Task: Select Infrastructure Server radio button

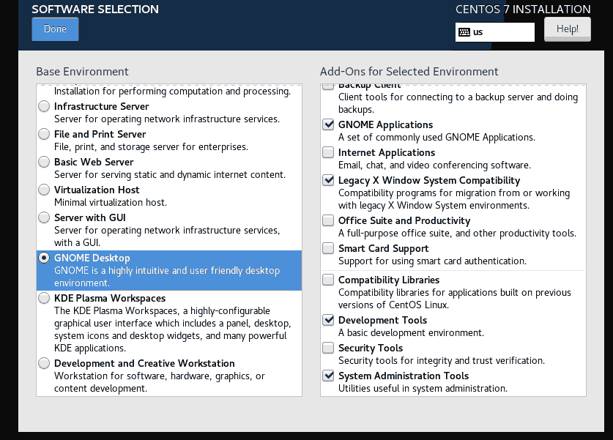Action: pyautogui.click(x=44, y=106)
